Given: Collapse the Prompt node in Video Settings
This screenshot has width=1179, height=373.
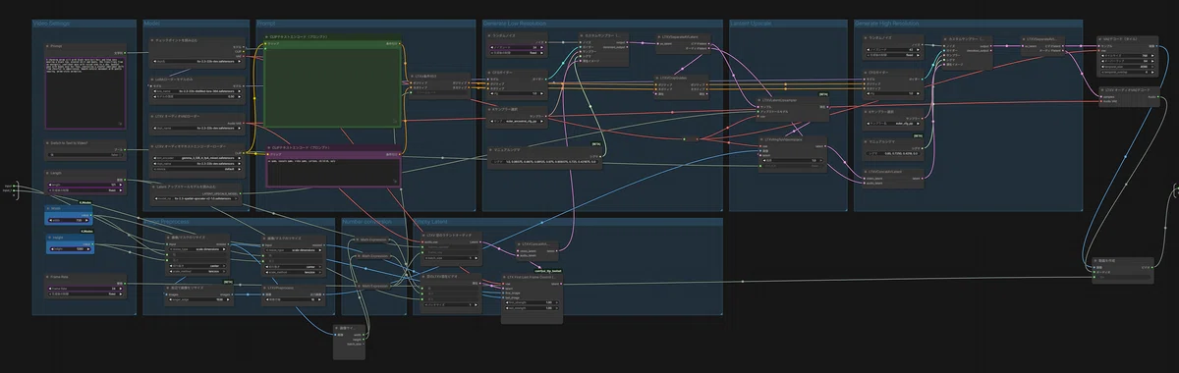Looking at the screenshot, I should pyautogui.click(x=48, y=46).
